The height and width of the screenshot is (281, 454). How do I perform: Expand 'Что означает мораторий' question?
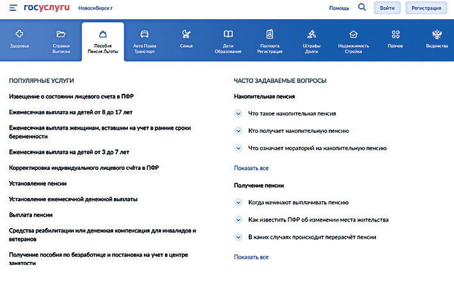click(x=239, y=148)
